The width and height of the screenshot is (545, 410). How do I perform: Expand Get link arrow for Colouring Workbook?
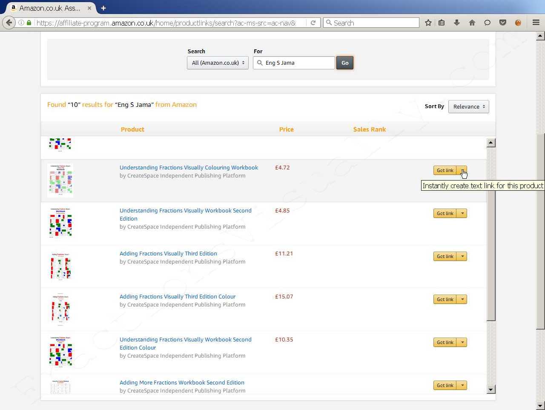pyautogui.click(x=462, y=170)
